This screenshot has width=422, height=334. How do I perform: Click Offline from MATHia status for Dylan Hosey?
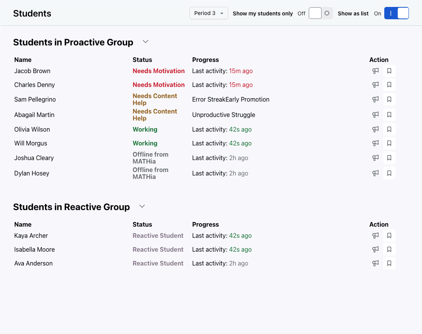coord(151,173)
